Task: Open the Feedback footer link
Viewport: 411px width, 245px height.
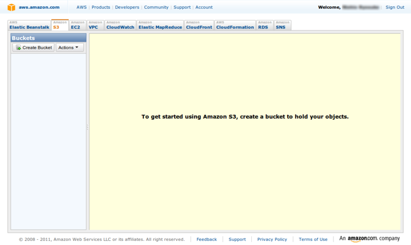Action: pyautogui.click(x=207, y=239)
